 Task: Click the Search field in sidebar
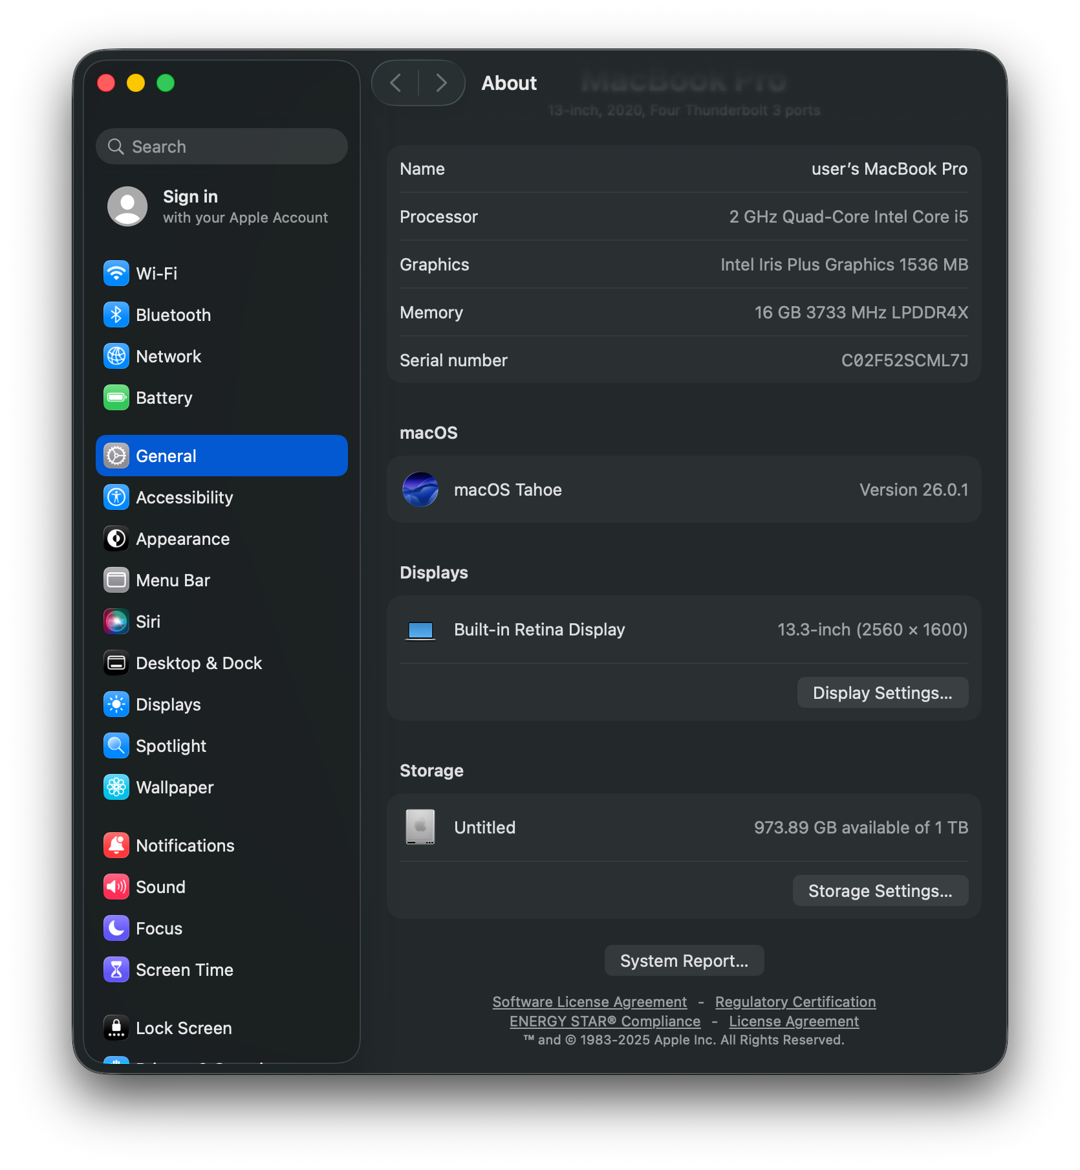(x=222, y=146)
